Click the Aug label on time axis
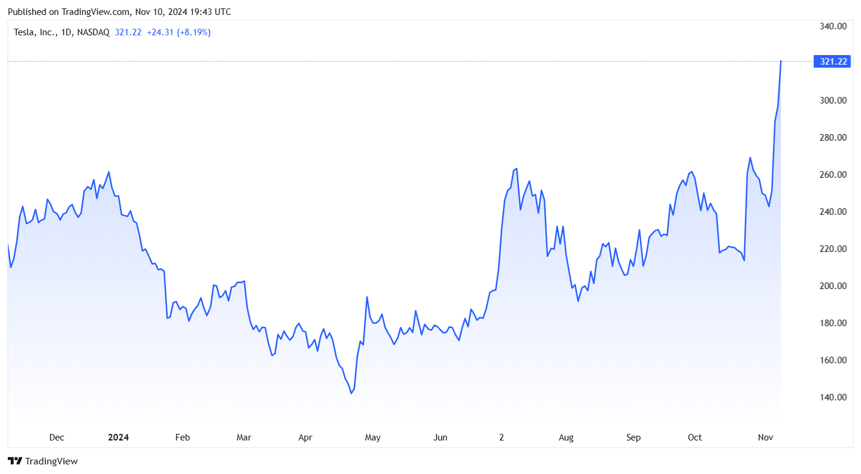 (x=566, y=437)
